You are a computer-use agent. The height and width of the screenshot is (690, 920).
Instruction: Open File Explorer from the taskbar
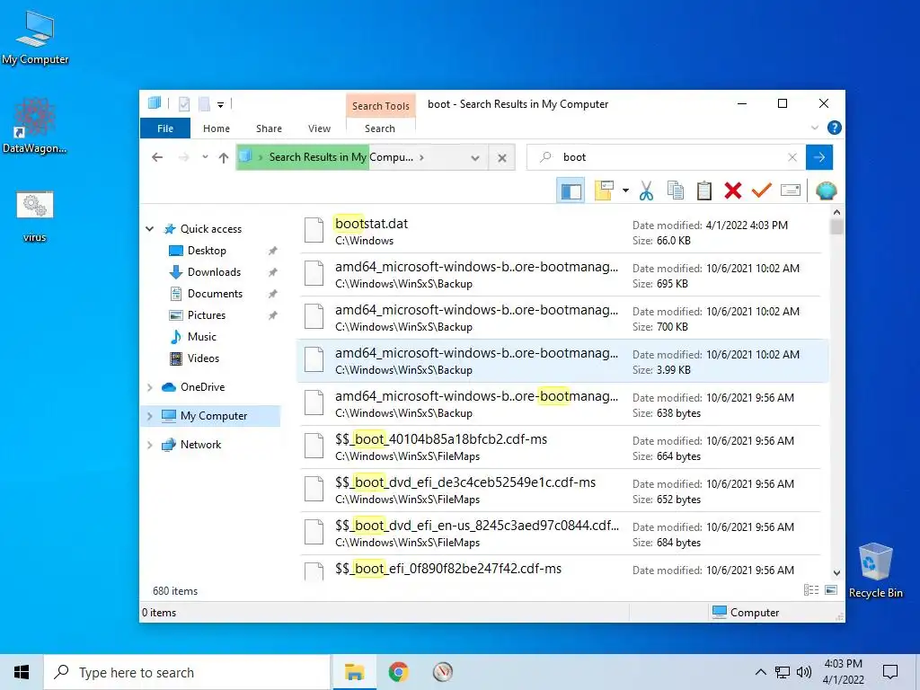pyautogui.click(x=354, y=672)
